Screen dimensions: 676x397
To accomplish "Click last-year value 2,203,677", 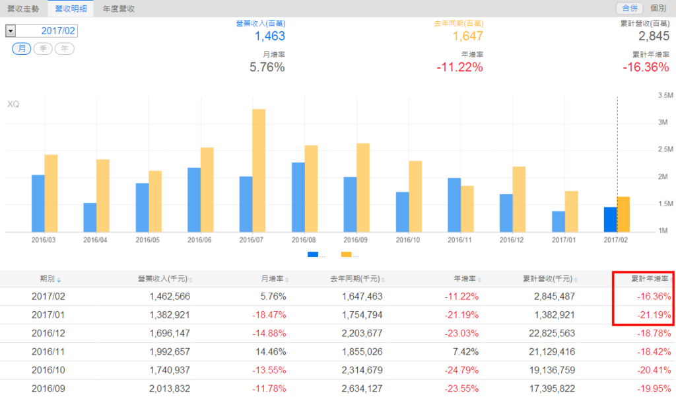I will [x=362, y=334].
